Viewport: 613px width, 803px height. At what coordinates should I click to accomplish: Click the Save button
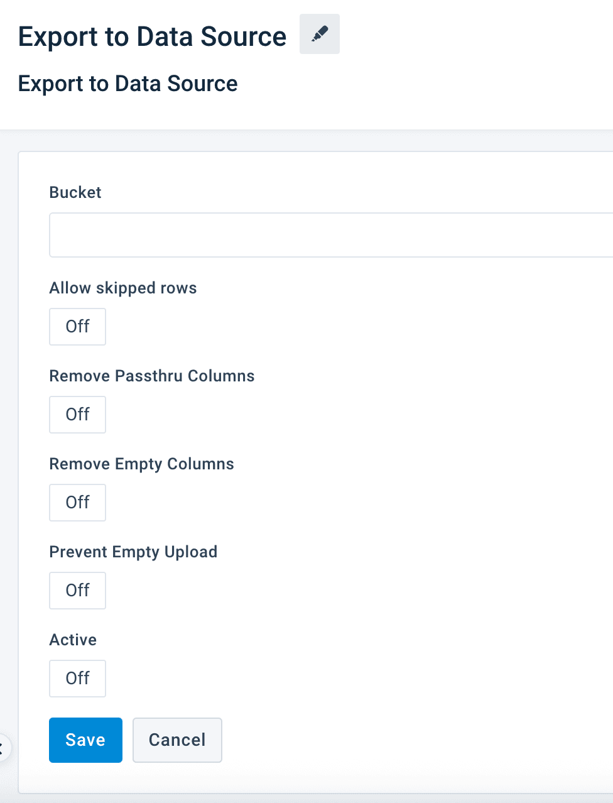pos(85,740)
